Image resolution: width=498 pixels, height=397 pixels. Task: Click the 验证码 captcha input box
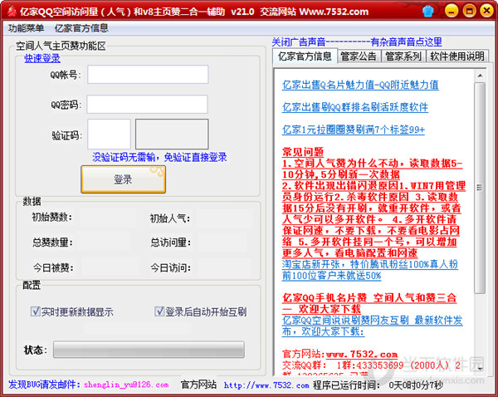tap(109, 135)
